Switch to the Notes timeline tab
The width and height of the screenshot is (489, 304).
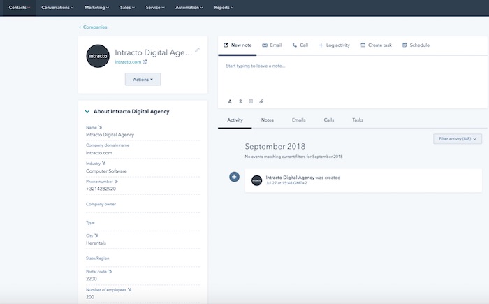tap(268, 120)
